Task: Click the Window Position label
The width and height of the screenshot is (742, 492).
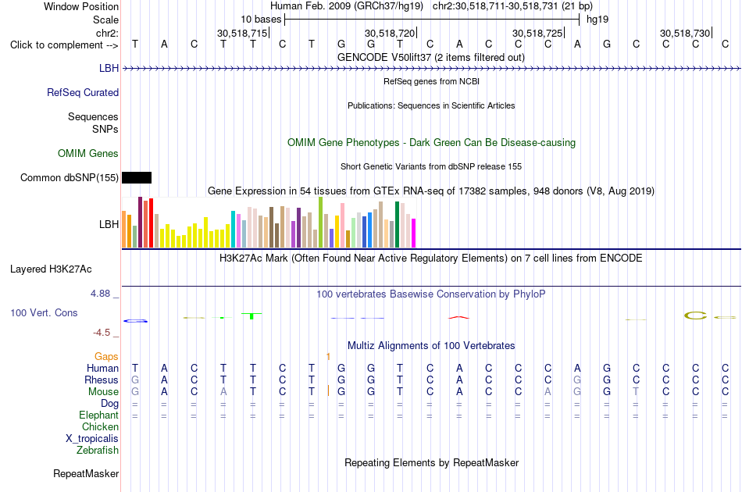Action: point(81,6)
